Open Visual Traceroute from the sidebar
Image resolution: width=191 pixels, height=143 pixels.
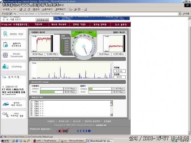(13, 55)
